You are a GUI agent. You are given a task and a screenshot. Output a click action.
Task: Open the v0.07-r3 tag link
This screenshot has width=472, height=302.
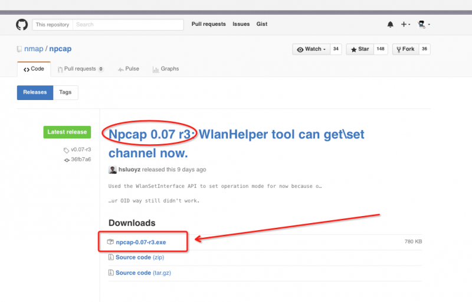click(81, 150)
